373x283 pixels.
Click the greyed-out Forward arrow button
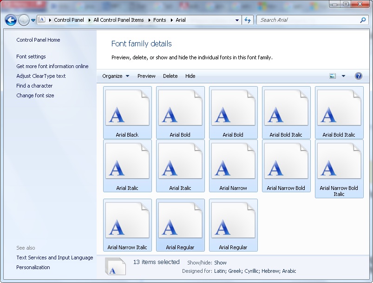[24, 20]
